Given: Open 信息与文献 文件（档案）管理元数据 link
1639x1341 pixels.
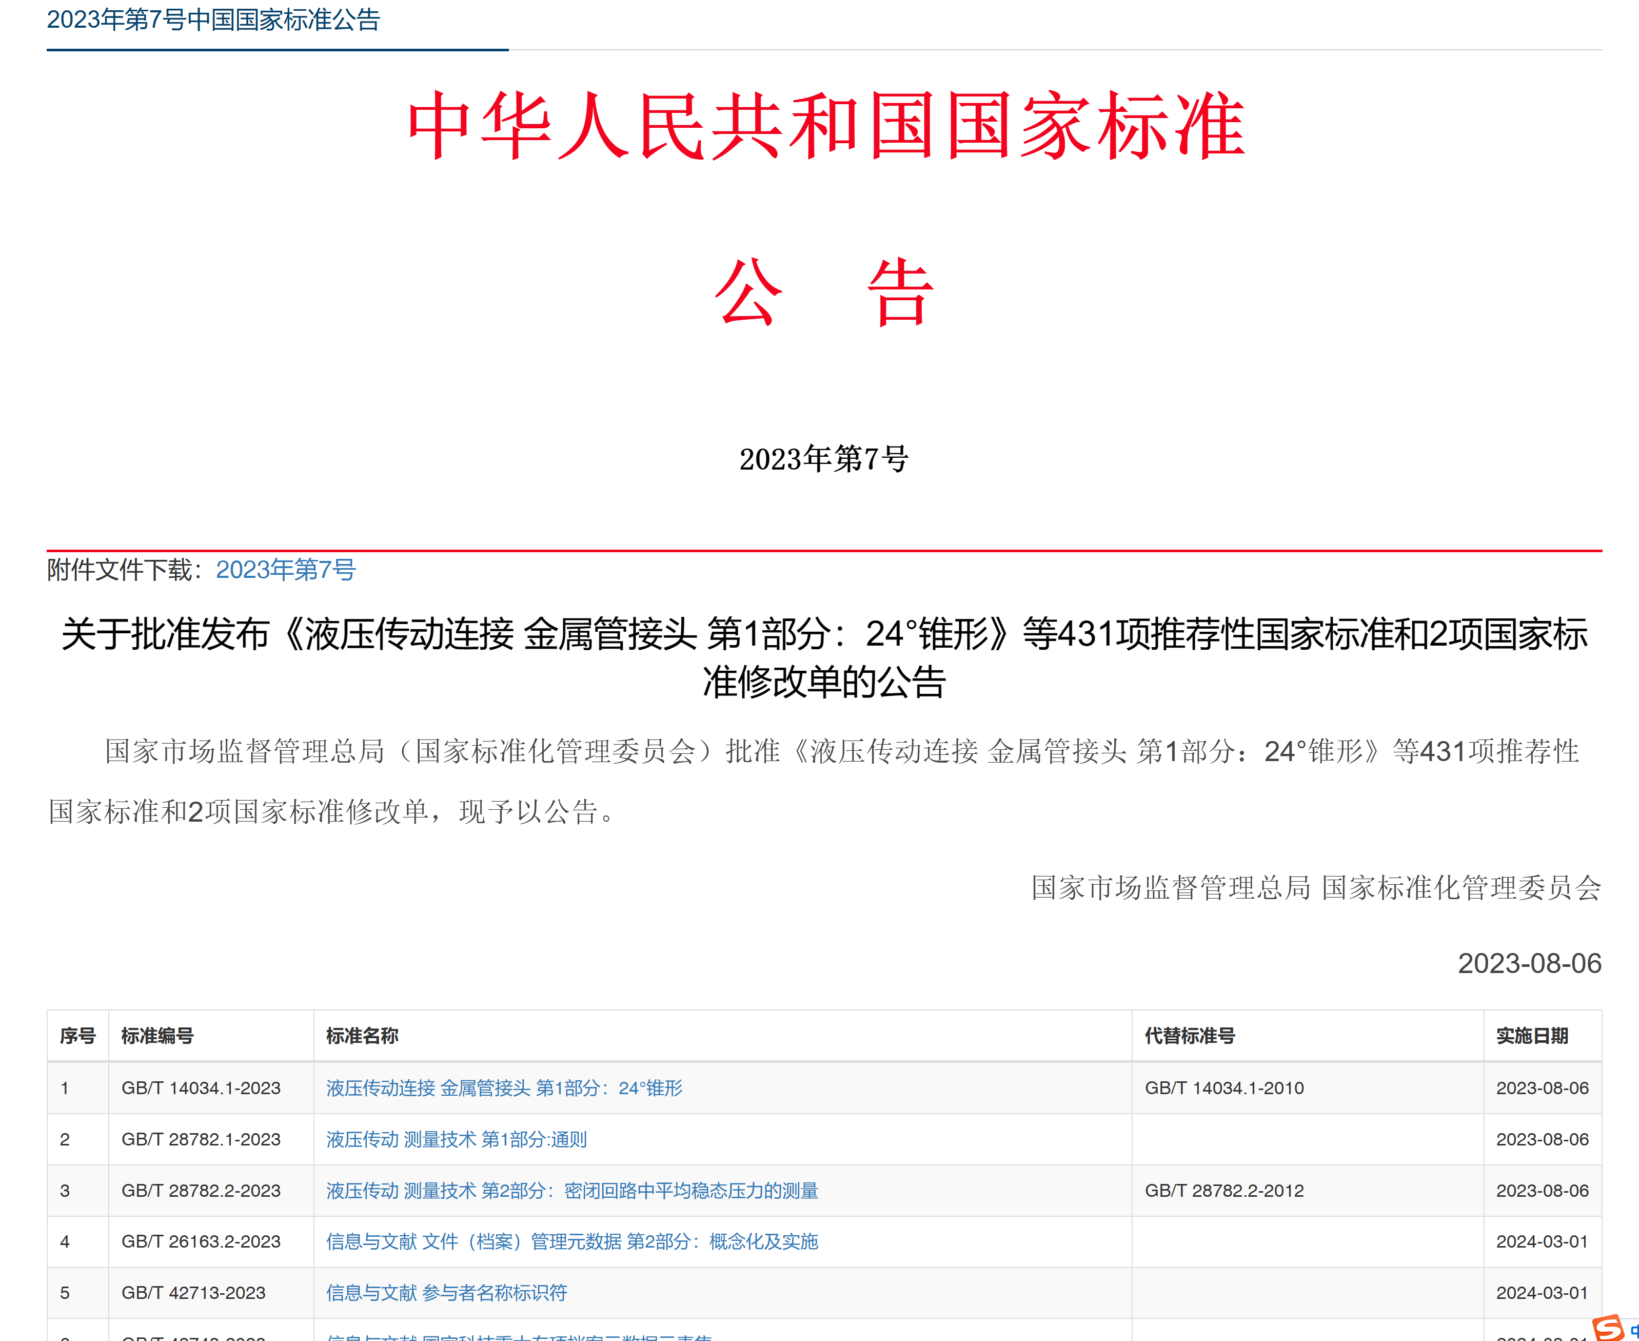Looking at the screenshot, I should coord(571,1241).
